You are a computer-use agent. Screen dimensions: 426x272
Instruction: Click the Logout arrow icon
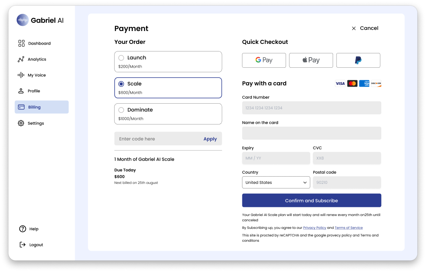(x=22, y=245)
